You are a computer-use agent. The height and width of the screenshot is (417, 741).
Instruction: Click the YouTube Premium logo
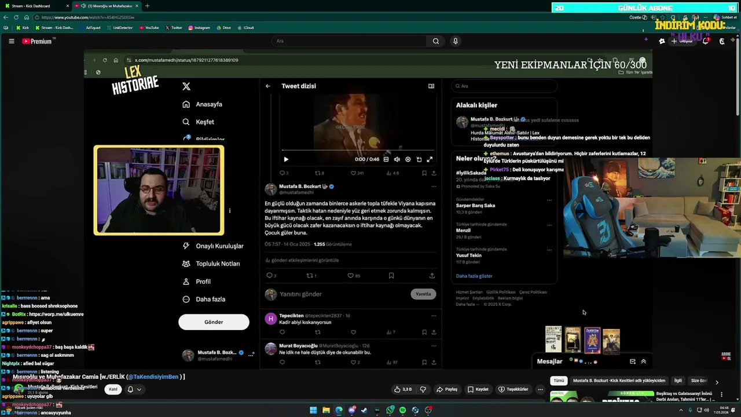(x=38, y=41)
